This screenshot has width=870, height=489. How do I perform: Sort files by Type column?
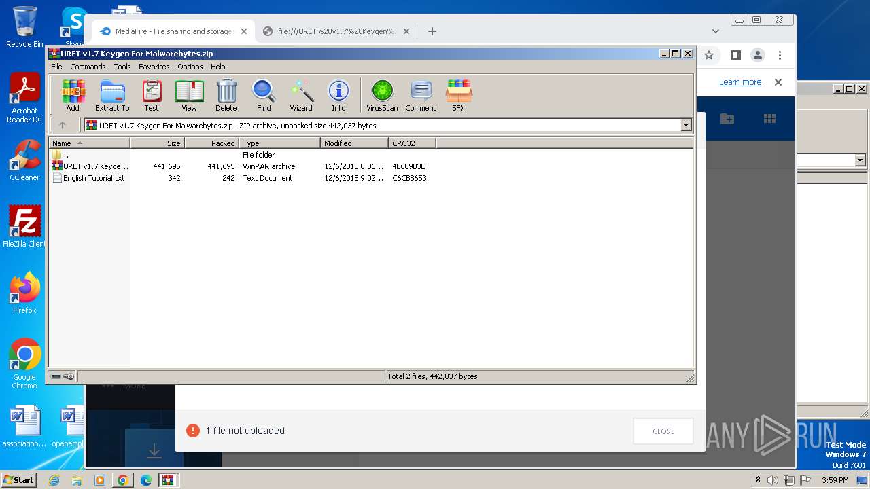pos(279,143)
